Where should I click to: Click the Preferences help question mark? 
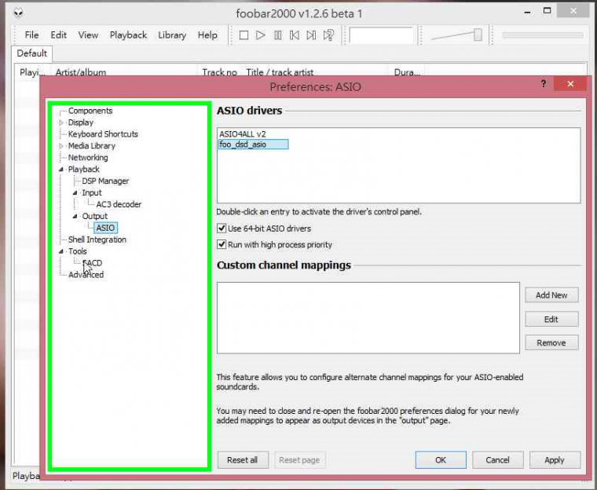pos(544,84)
